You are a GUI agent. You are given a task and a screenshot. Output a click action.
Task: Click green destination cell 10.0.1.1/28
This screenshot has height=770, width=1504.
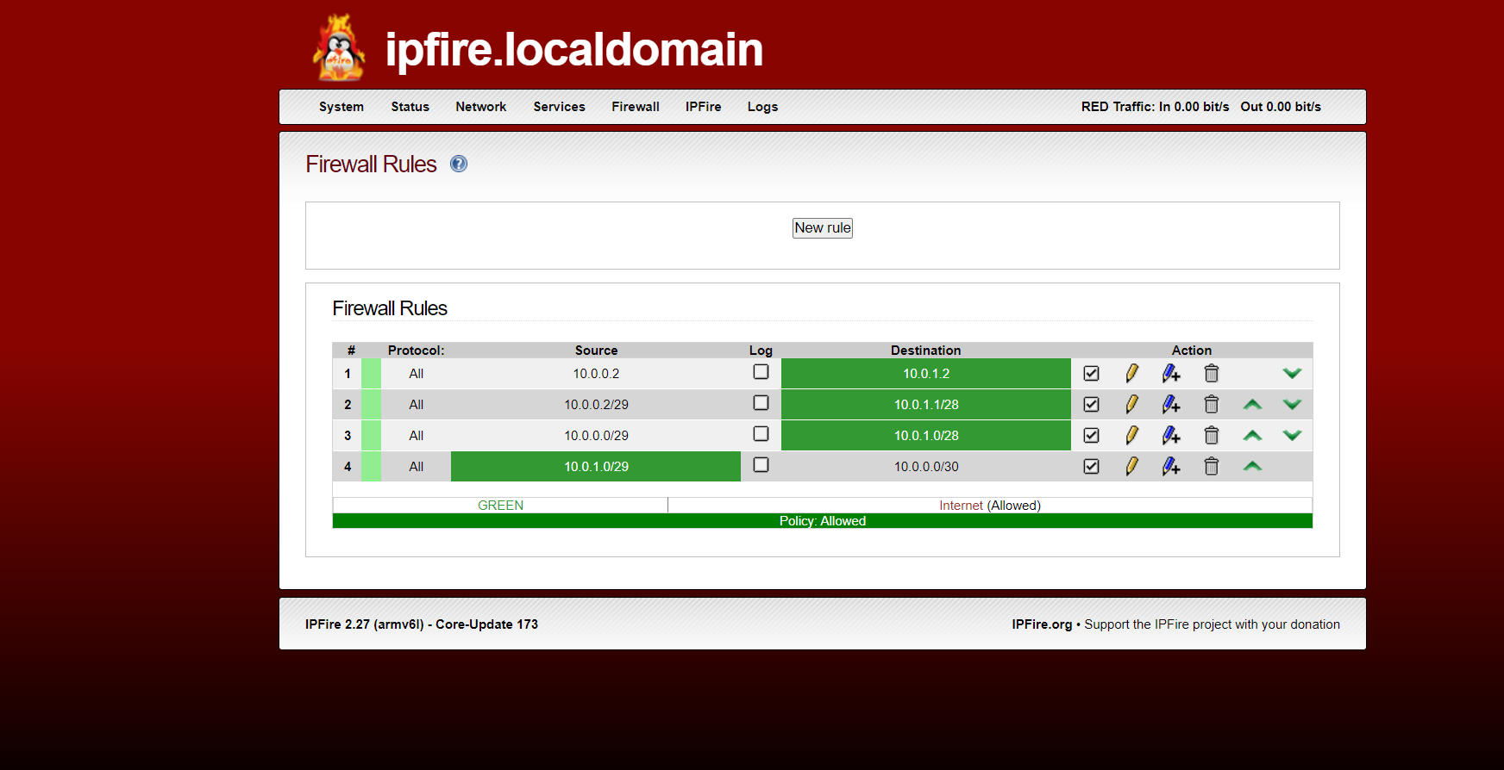(x=926, y=404)
